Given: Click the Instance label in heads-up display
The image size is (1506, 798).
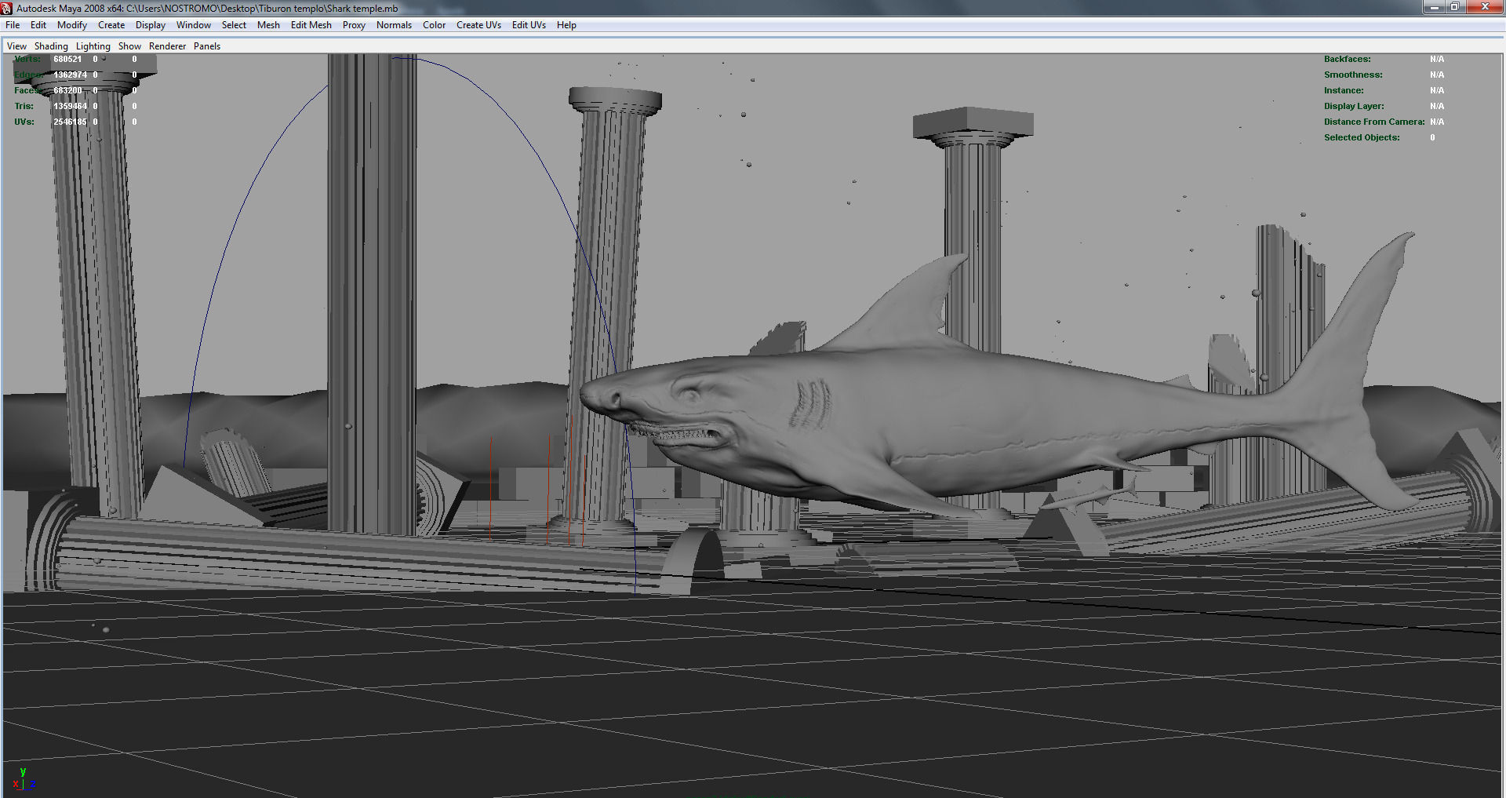Looking at the screenshot, I should (x=1344, y=90).
